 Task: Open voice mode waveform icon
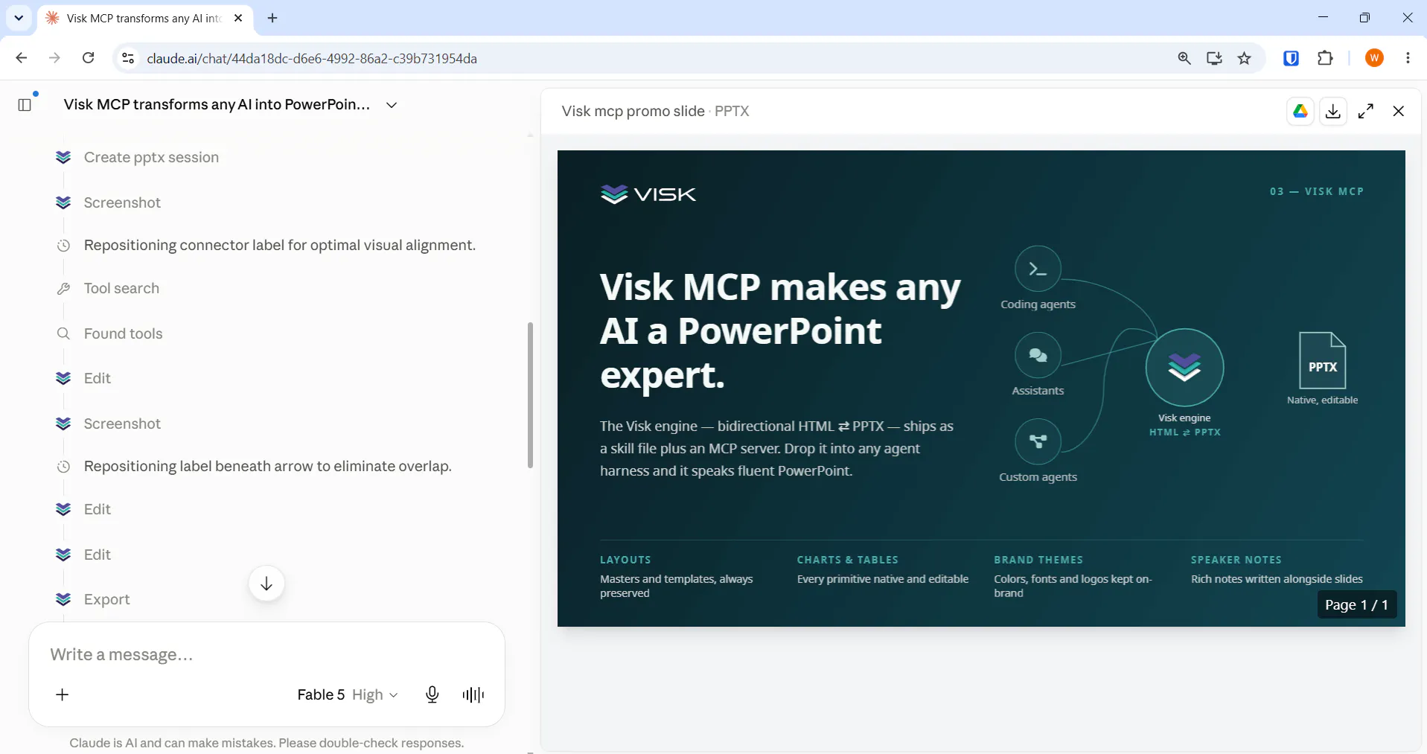473,694
